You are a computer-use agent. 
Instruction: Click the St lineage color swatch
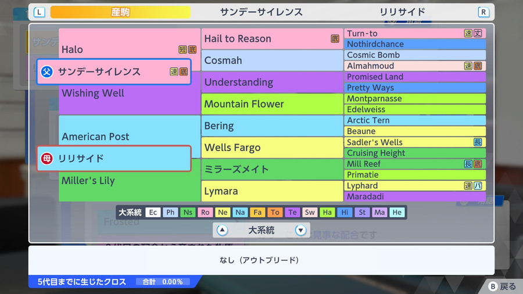[362, 212]
